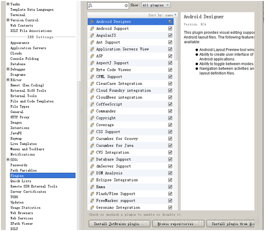The image size is (265, 231).
Task: Click the Database Support plugin icon
Action: coord(92,159)
